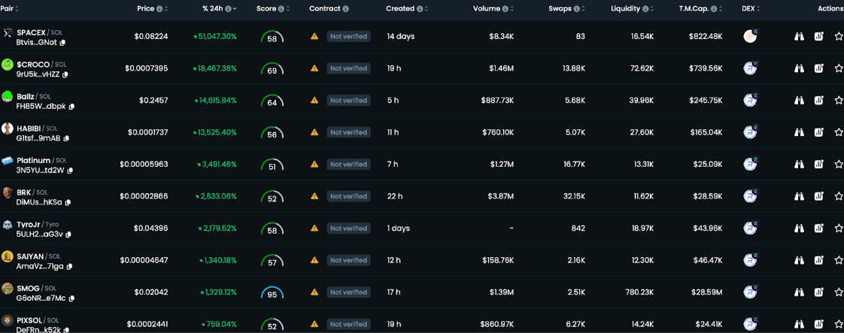Star the Ballz pair as favorite
Screen dimensions: 844x333
tap(838, 101)
